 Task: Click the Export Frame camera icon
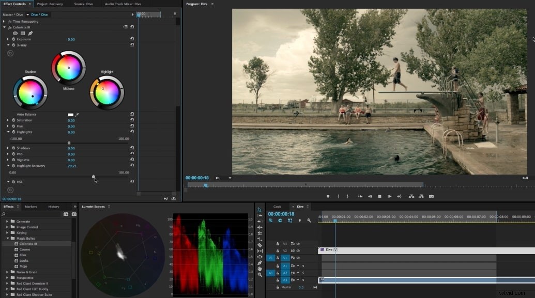tap(431, 196)
